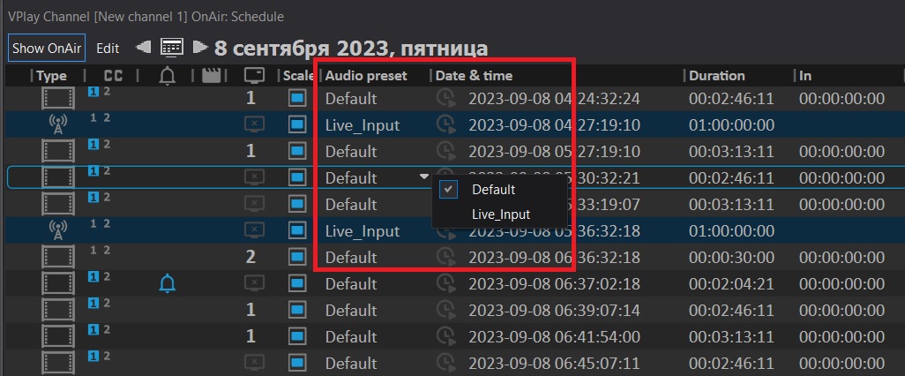
Task: Click the clock icon in the 06:41:54:00 row
Action: [x=445, y=337]
